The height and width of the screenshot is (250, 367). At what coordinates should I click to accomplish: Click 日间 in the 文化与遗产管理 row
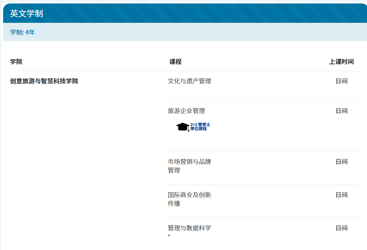tap(341, 81)
